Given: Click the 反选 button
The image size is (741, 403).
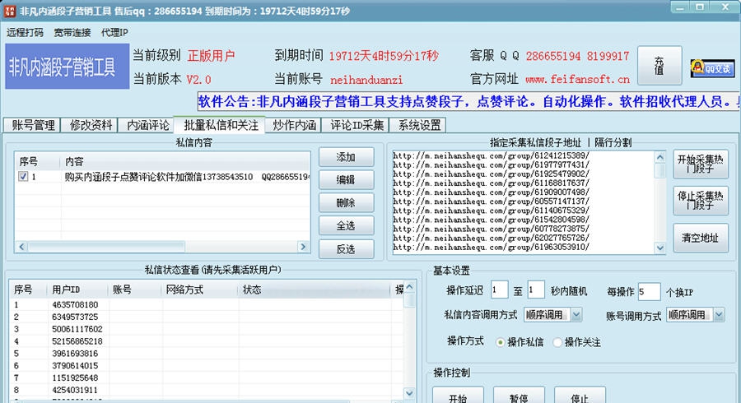Looking at the screenshot, I should 346,248.
